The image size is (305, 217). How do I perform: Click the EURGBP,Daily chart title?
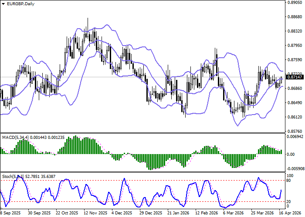18,4
